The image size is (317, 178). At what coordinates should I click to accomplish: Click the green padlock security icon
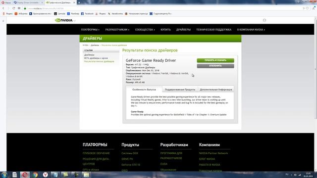coord(25,8)
